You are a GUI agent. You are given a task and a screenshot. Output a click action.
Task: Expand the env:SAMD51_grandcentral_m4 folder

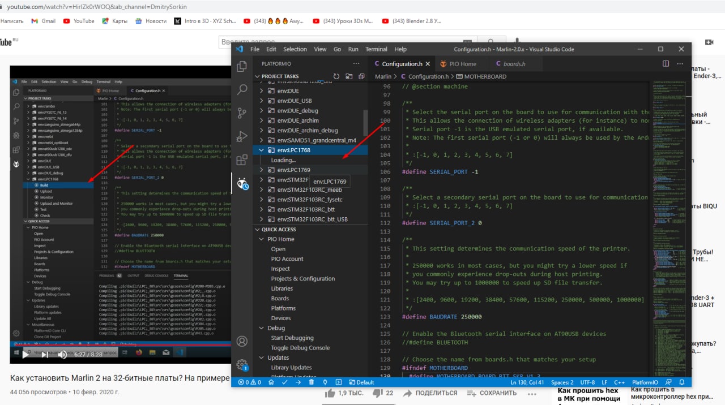click(261, 140)
